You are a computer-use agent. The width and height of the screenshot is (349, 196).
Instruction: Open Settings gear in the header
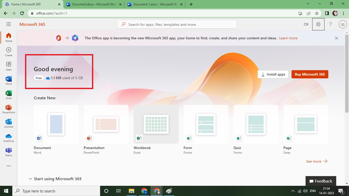coord(318,24)
